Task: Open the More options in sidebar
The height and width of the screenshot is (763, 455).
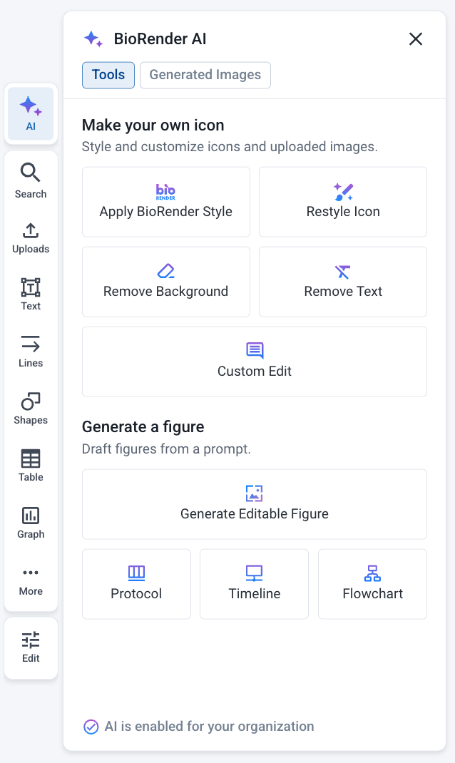Action: point(31,581)
